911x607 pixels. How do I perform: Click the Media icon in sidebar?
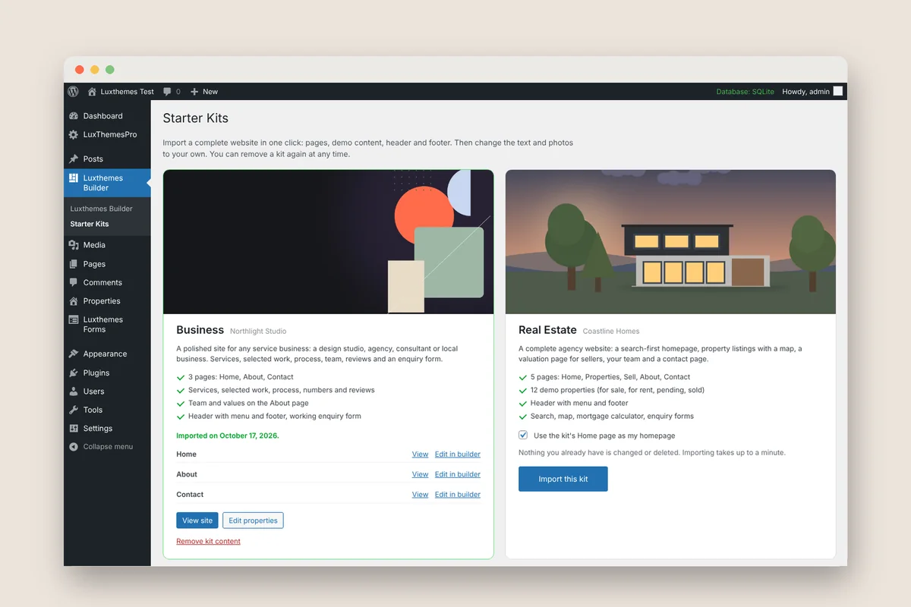[x=74, y=245]
